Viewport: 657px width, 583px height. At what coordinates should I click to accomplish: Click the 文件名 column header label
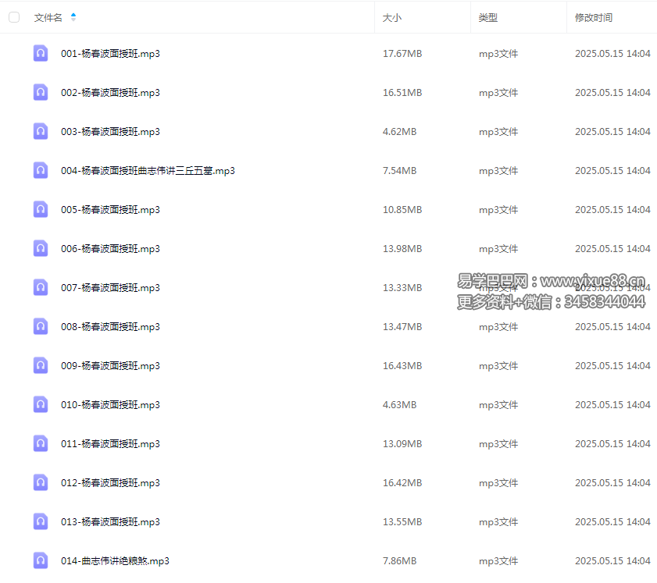48,17
